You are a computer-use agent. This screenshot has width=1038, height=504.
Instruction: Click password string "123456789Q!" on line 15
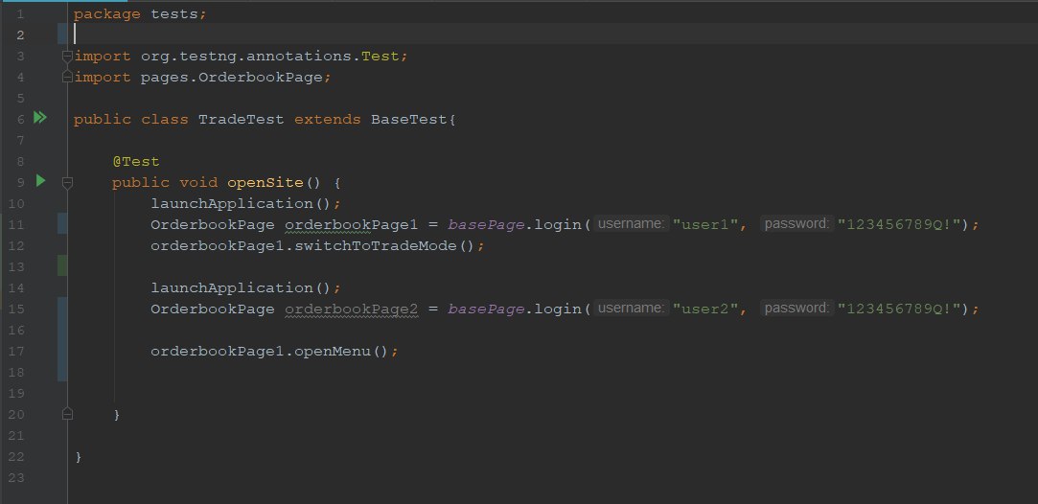pos(899,309)
